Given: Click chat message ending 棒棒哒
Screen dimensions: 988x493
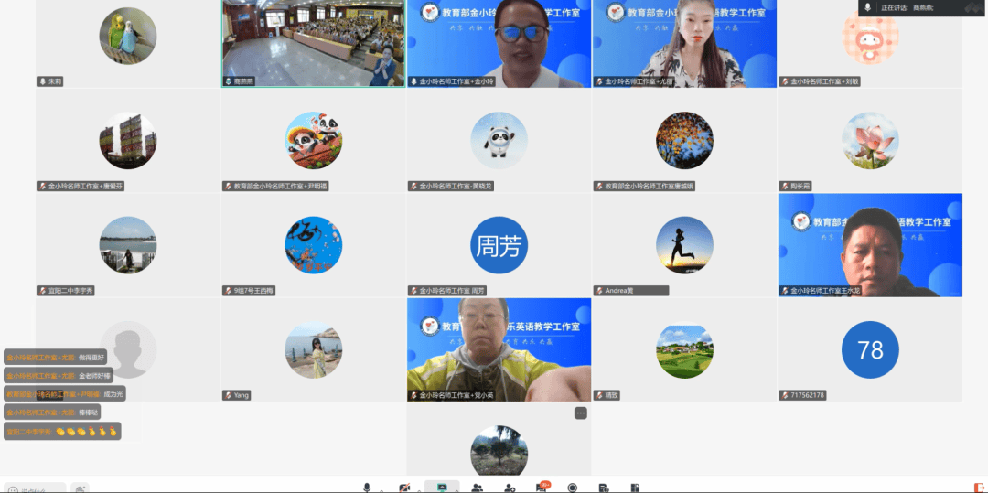Looking at the screenshot, I should (52, 413).
